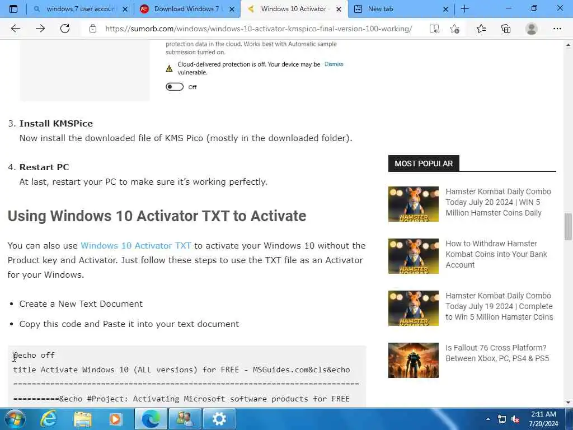
Task: Open Windows Explorer from taskbar
Action: click(x=83, y=419)
